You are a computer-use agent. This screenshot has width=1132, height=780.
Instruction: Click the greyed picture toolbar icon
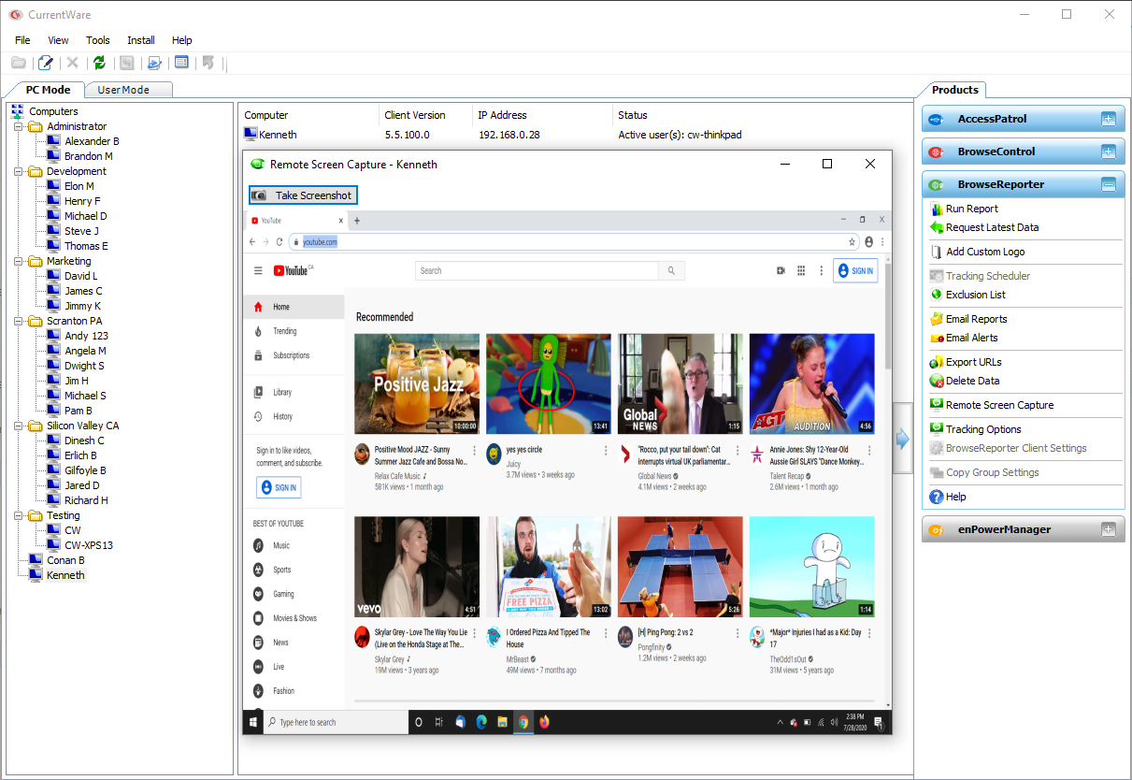(126, 63)
